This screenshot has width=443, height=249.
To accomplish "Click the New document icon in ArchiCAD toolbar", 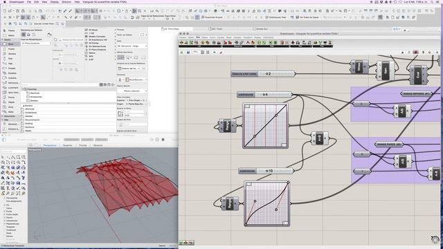I will click(5, 11).
